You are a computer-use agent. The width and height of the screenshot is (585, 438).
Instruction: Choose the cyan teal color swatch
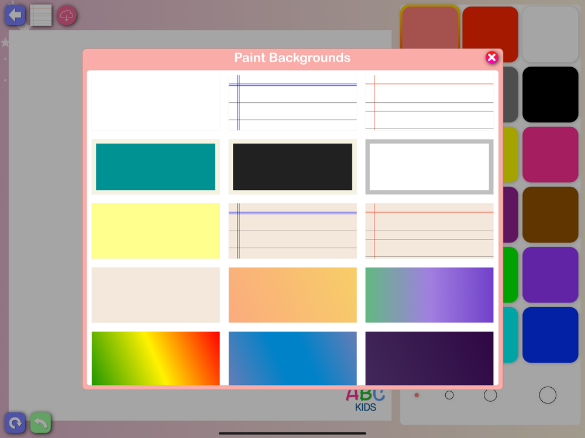(510, 335)
